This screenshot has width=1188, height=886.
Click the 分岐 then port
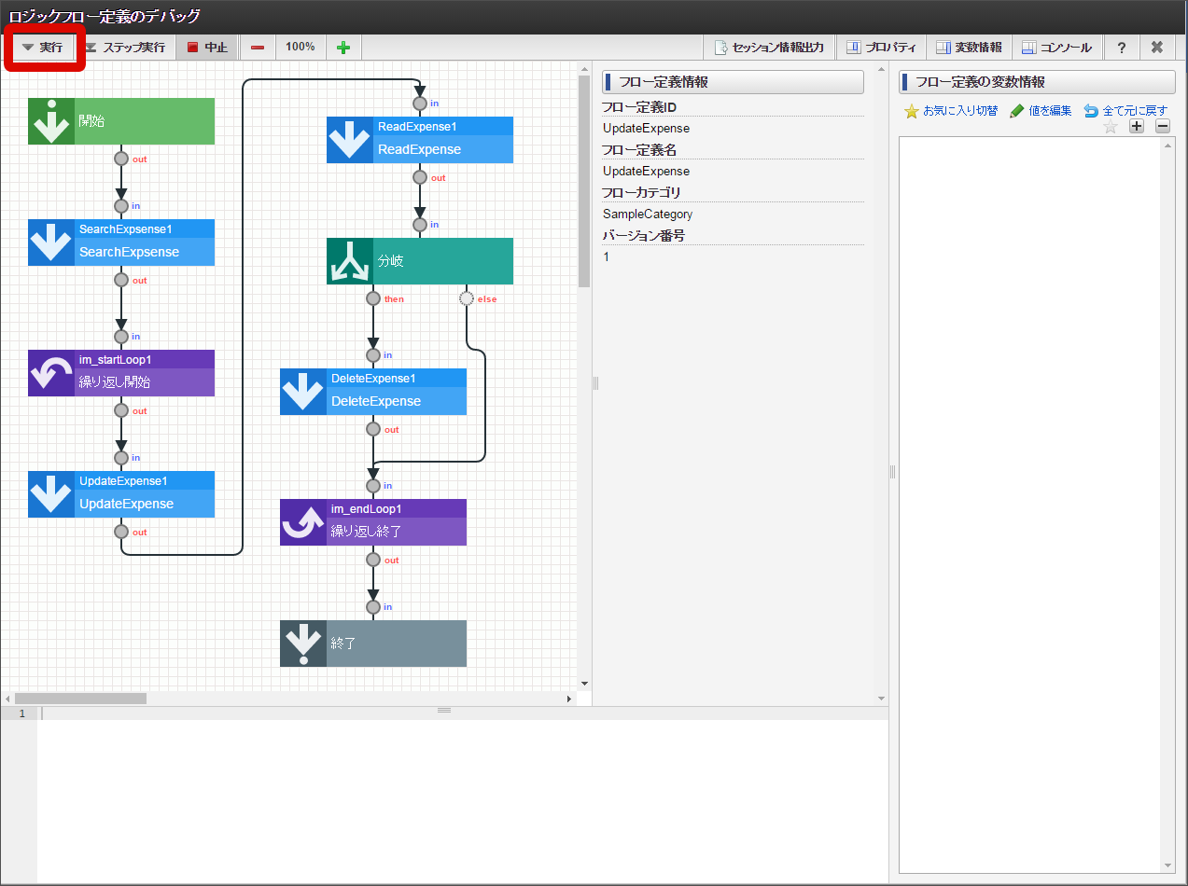coord(373,298)
